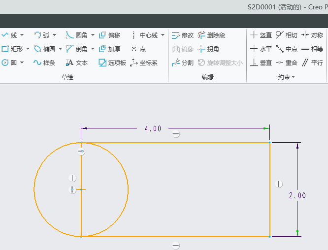Click the Modify (修改) edit tool
Screen dimensions: 328x250
[x=182, y=35]
